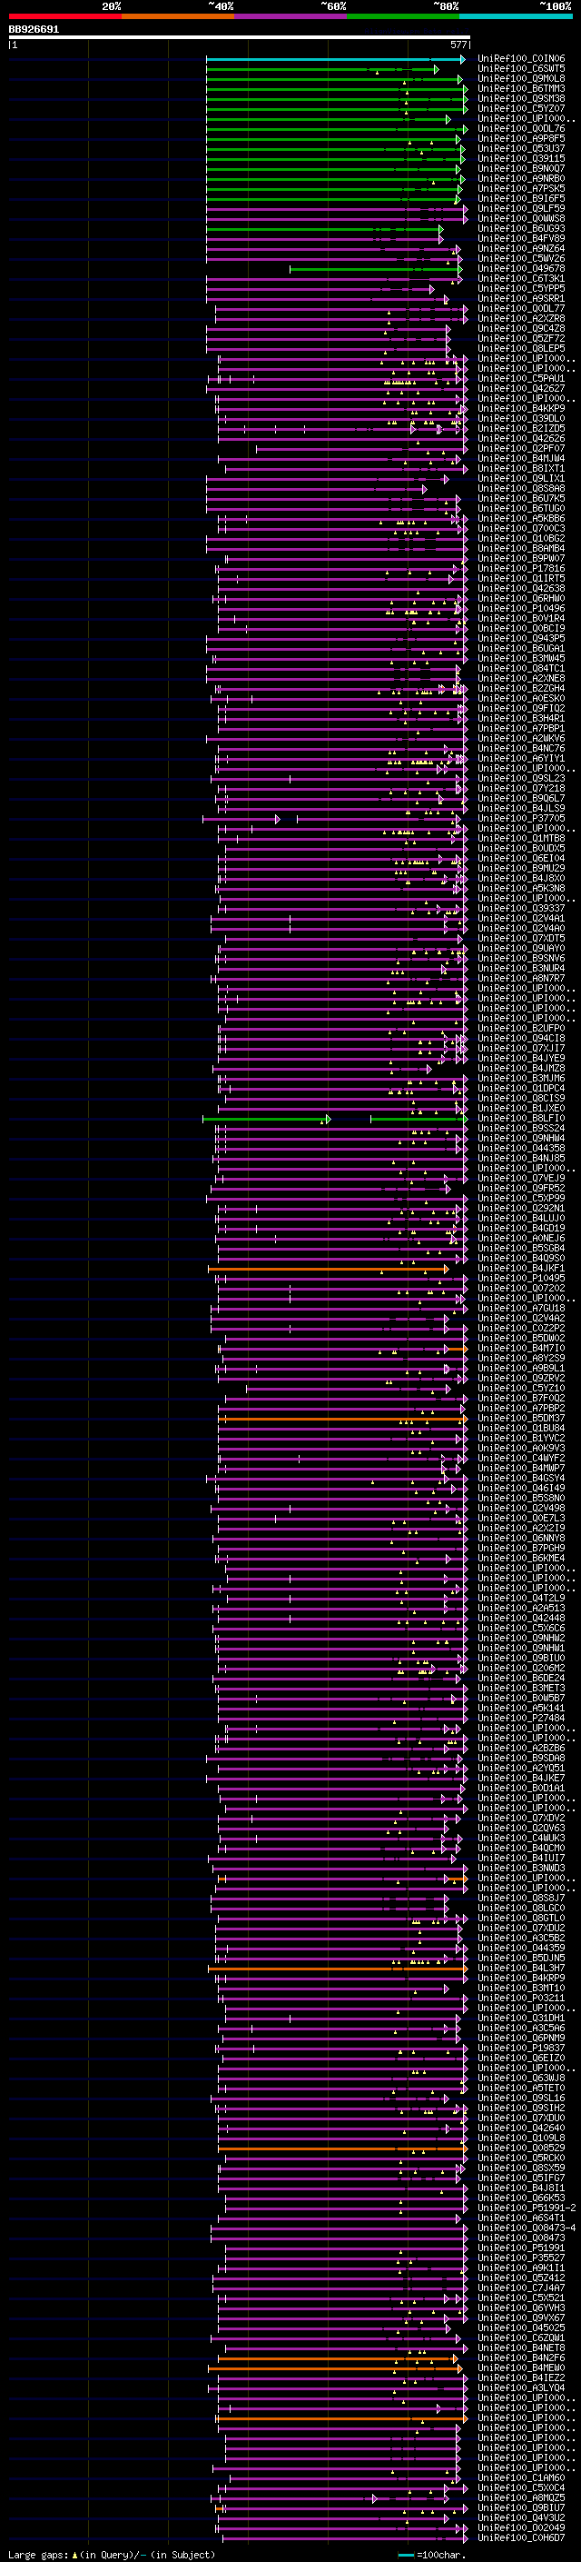Click the red ~20% identity legend segment
This screenshot has height=2562, width=581.
(x=64, y=16)
